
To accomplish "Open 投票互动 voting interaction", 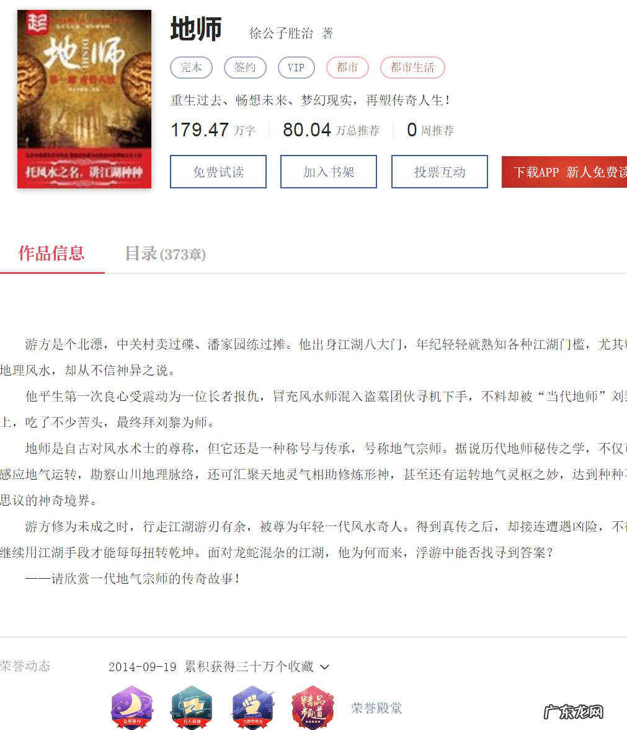I will click(x=439, y=171).
